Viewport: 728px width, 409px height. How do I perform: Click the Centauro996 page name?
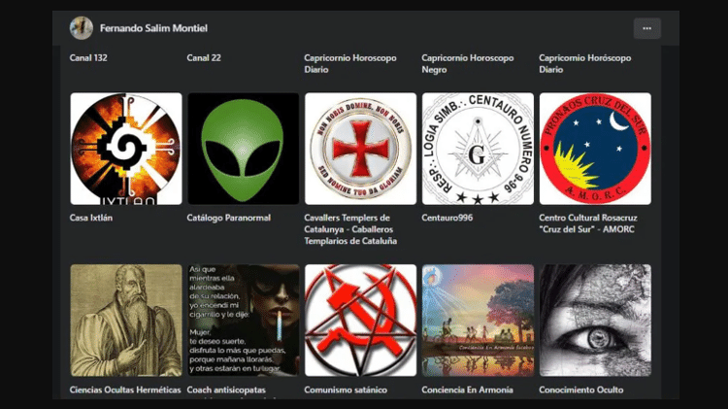[x=447, y=219]
